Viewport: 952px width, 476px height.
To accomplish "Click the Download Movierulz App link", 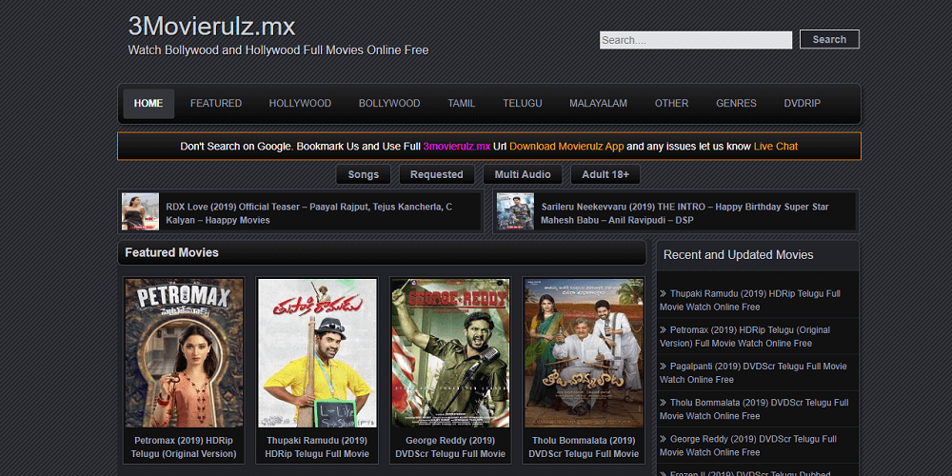I will [566, 147].
